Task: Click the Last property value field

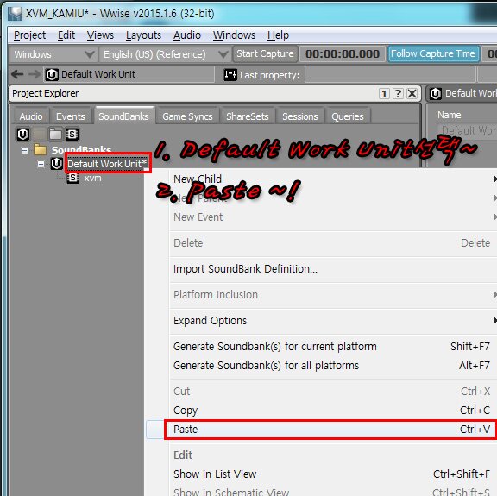Action: [x=391, y=75]
